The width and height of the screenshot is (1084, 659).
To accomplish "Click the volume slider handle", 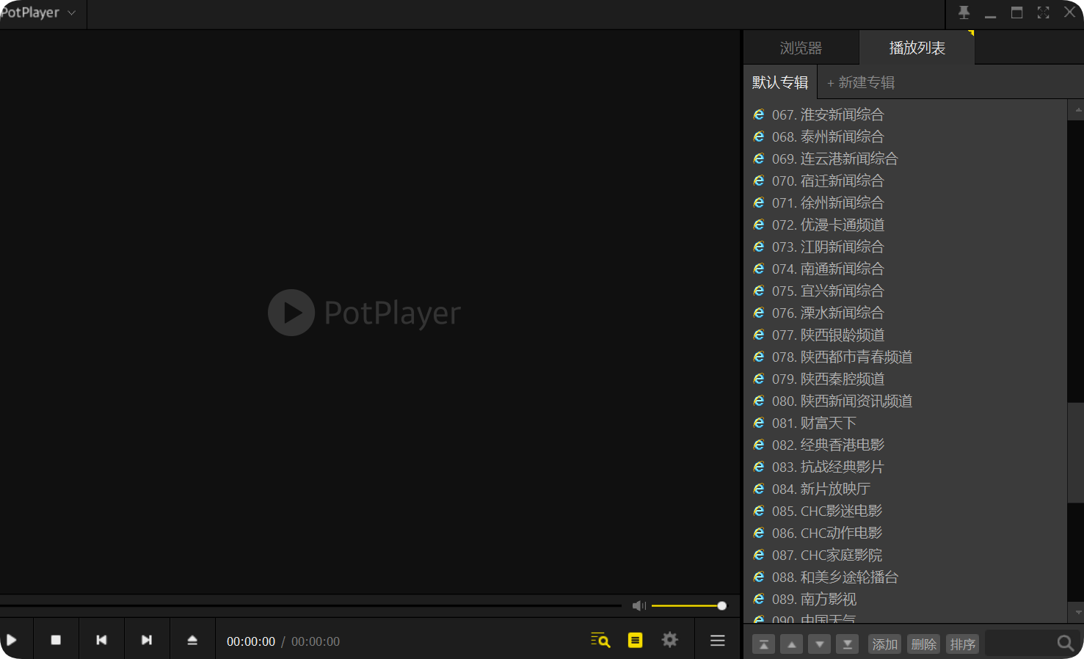I will [x=721, y=605].
